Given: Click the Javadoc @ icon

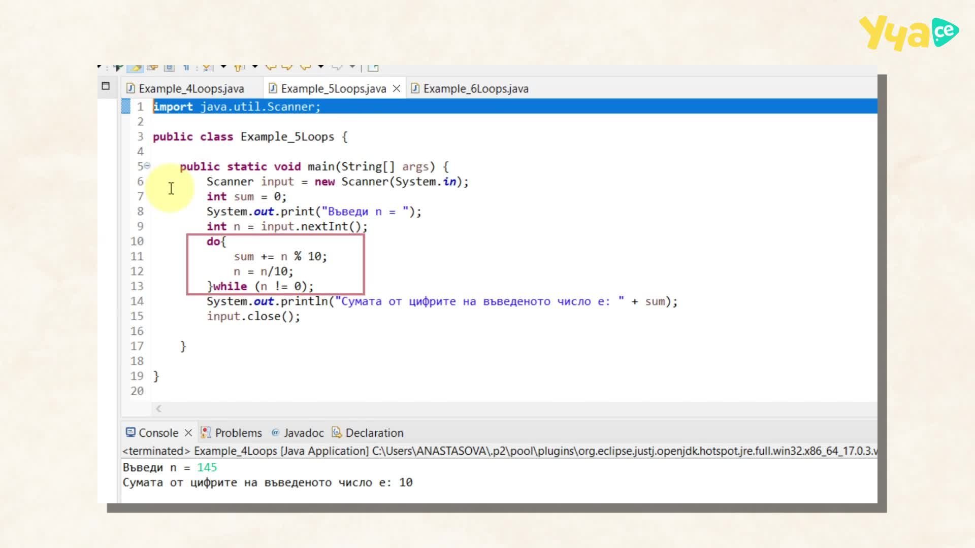Looking at the screenshot, I should (275, 432).
